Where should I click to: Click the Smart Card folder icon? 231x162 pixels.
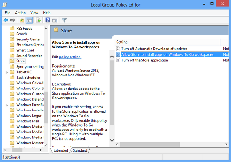(x=12, y=50)
